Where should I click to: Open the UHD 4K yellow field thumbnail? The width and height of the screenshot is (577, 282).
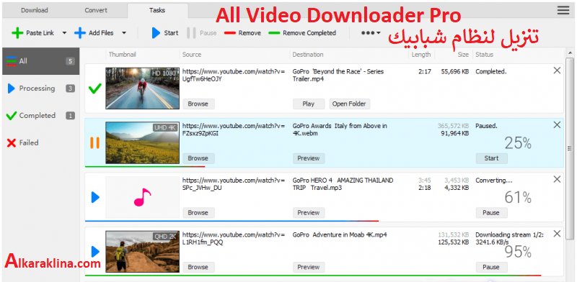click(142, 143)
